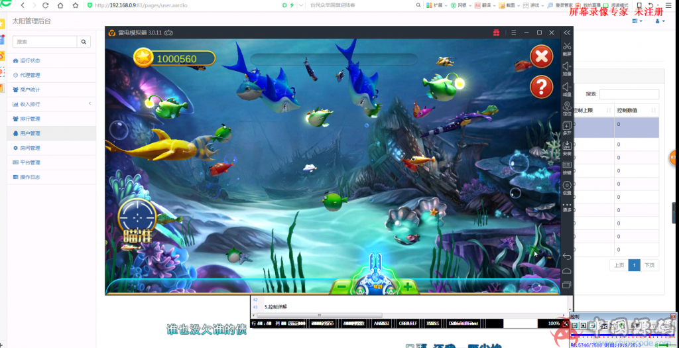
Task: Click the emulator screenshot scissors icon
Action: pyautogui.click(x=567, y=46)
